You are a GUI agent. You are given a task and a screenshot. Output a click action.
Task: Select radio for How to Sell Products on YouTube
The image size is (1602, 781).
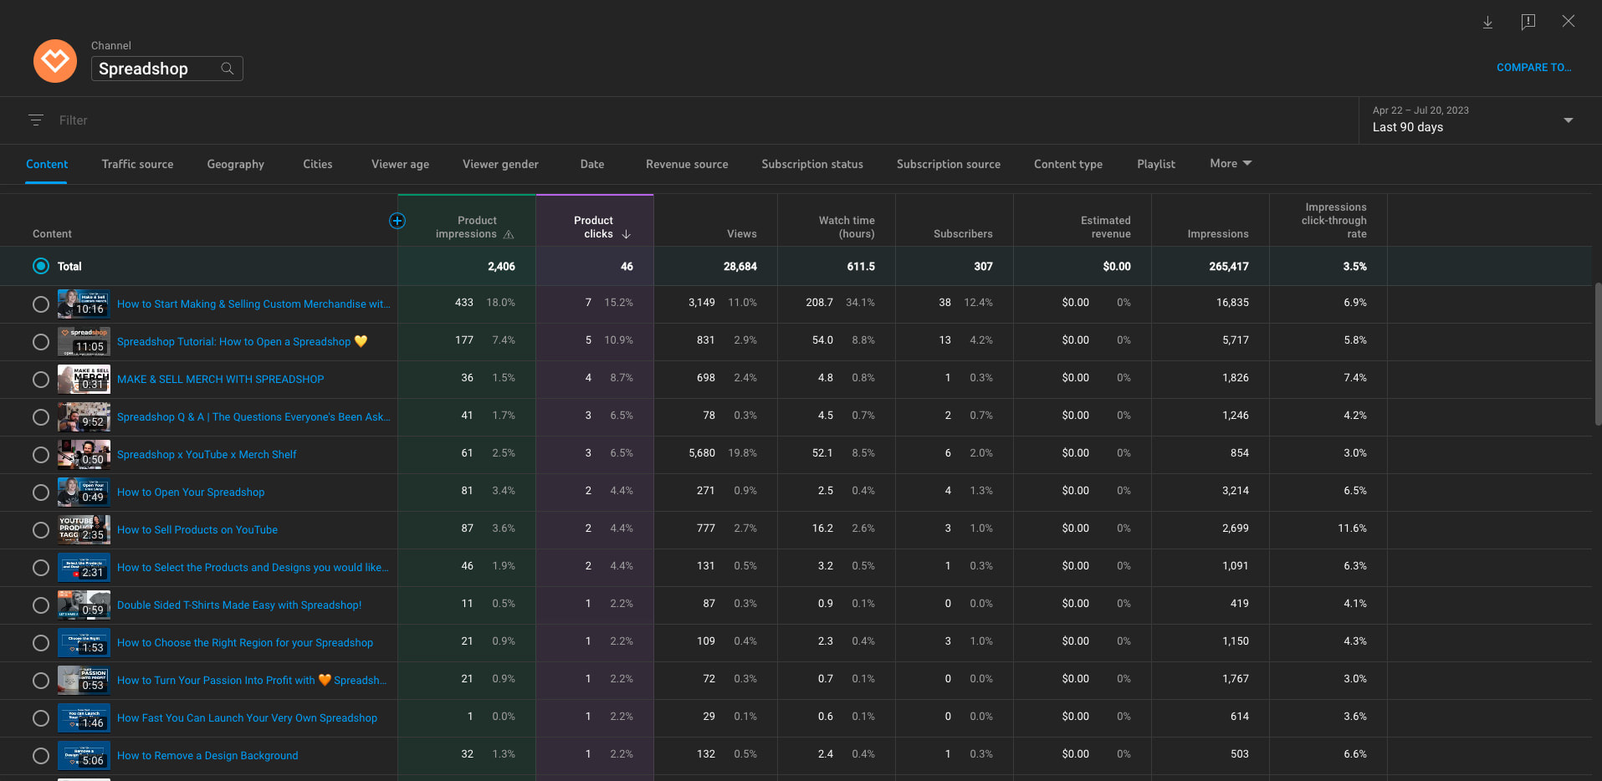pos(40,530)
